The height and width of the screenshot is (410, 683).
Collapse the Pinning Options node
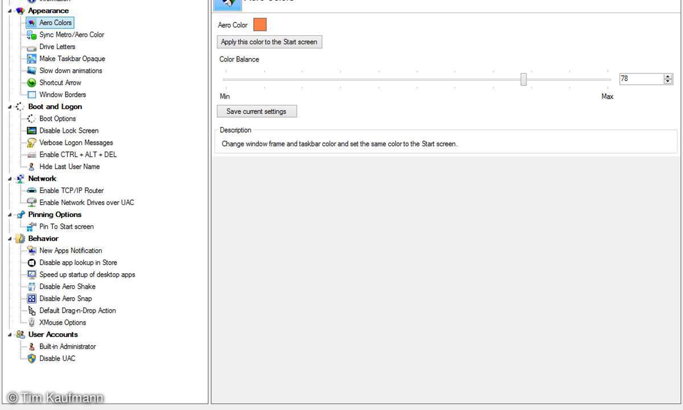tap(10, 215)
